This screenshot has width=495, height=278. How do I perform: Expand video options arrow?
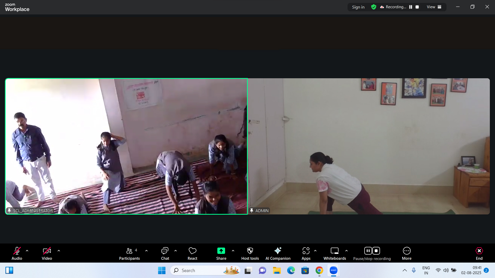[59, 251]
